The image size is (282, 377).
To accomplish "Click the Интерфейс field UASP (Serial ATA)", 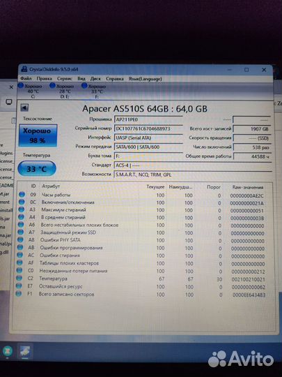I will tap(148, 138).
